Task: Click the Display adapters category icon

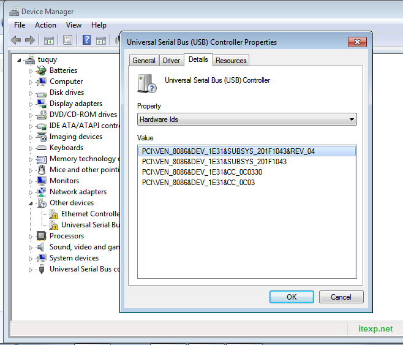Action: pos(42,104)
